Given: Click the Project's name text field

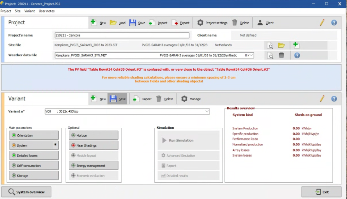Looking at the screenshot, I should pos(122,35).
